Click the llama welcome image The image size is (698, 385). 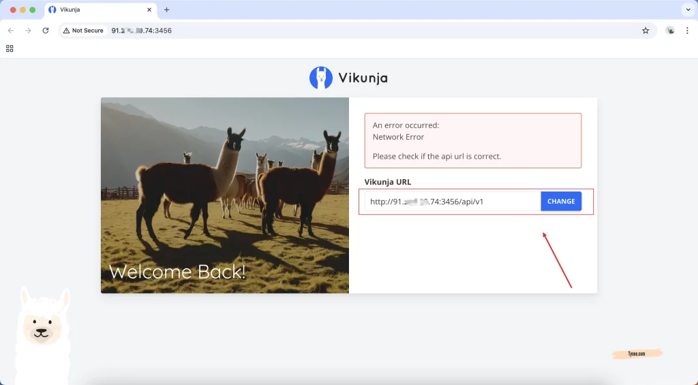point(225,195)
